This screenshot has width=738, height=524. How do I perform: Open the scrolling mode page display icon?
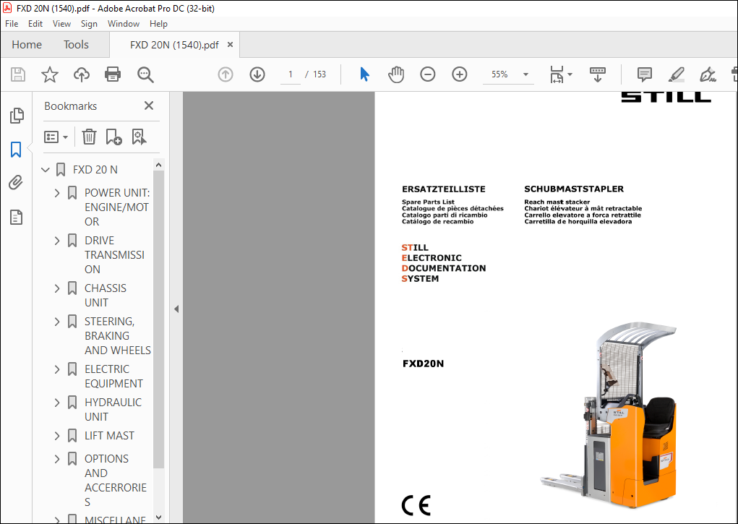597,74
